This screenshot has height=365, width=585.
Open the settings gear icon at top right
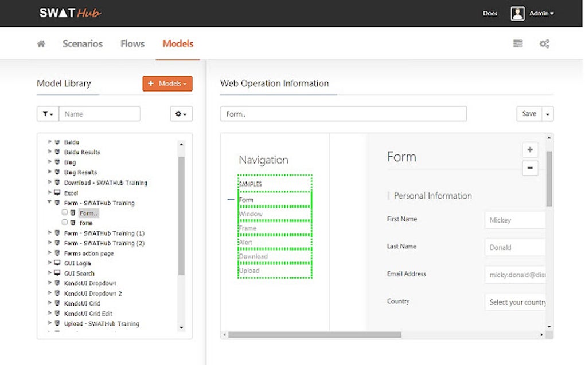544,43
